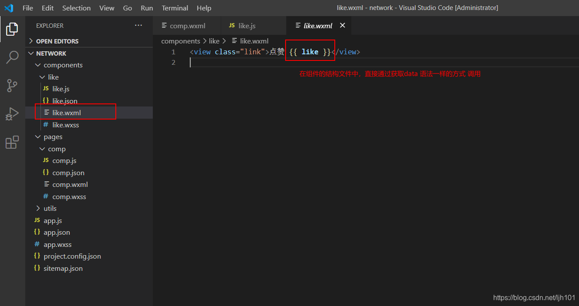Image resolution: width=579 pixels, height=306 pixels.
Task: Open app.wxss in the file tree
Action: pyautogui.click(x=89, y=244)
